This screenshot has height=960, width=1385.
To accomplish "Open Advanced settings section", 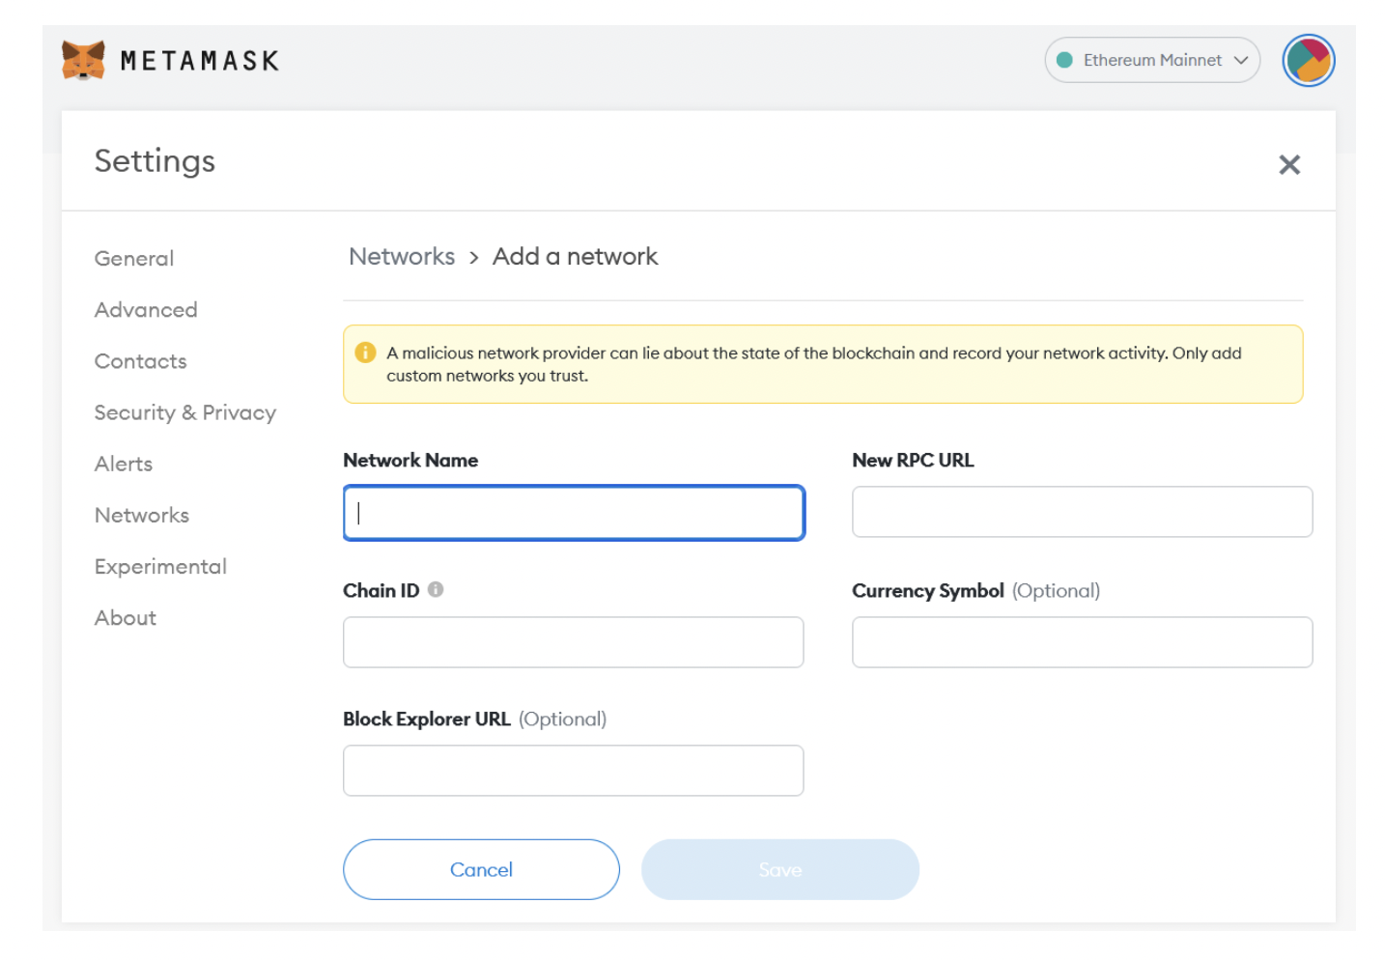I will (x=146, y=309).
